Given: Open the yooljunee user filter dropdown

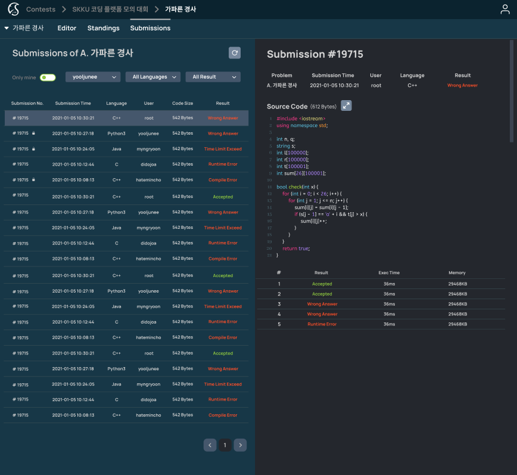Looking at the screenshot, I should pos(93,77).
